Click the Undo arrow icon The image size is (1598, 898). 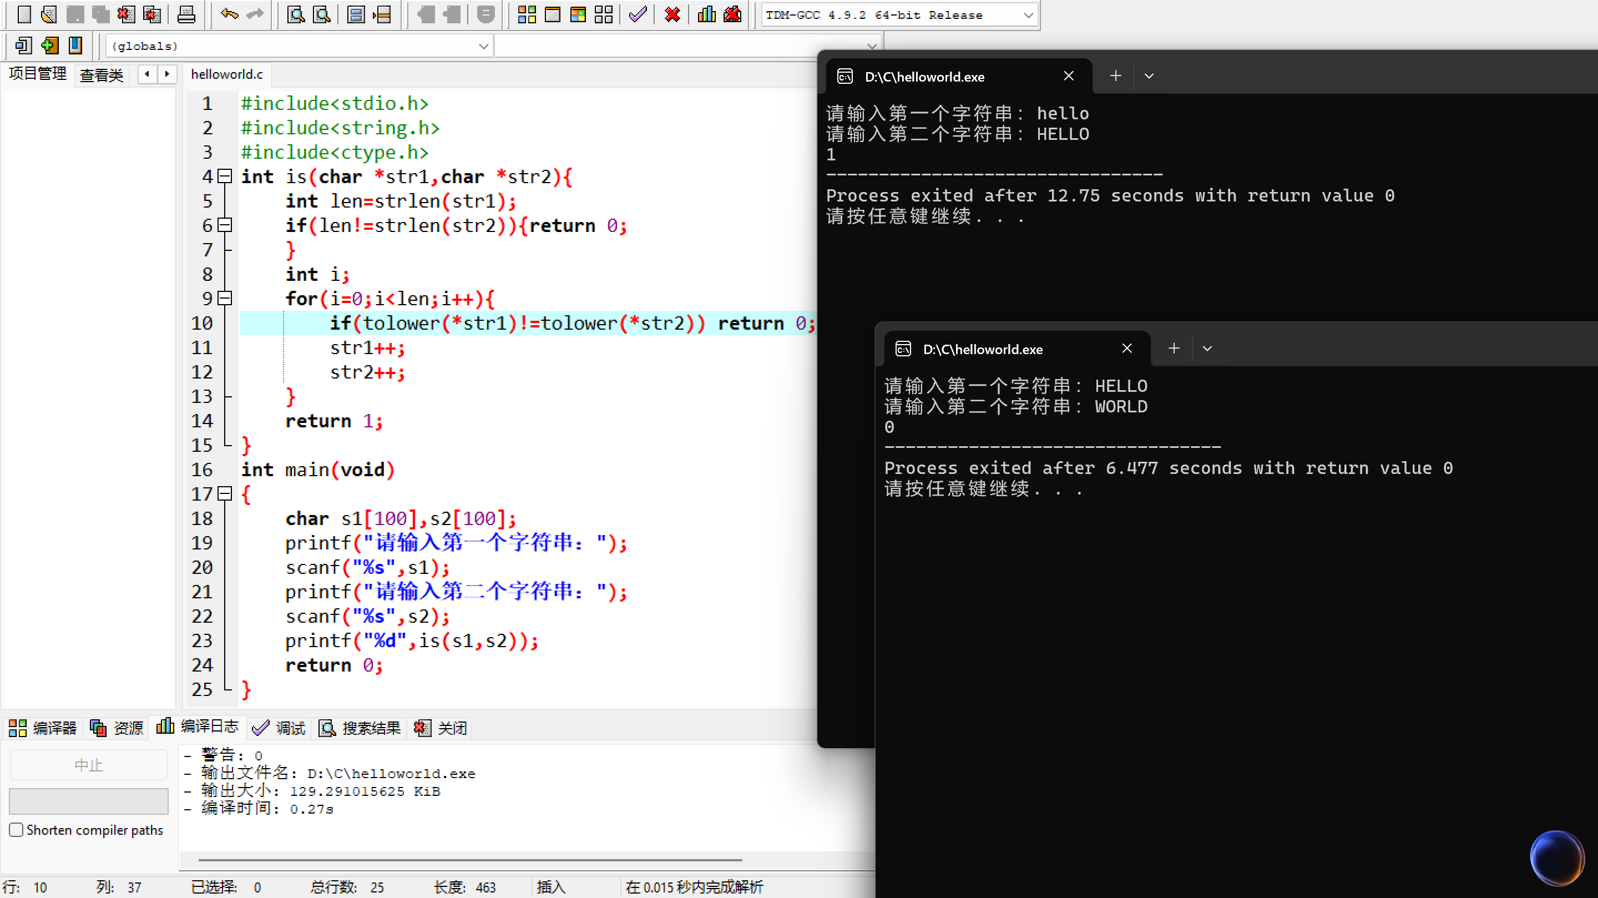click(x=229, y=14)
